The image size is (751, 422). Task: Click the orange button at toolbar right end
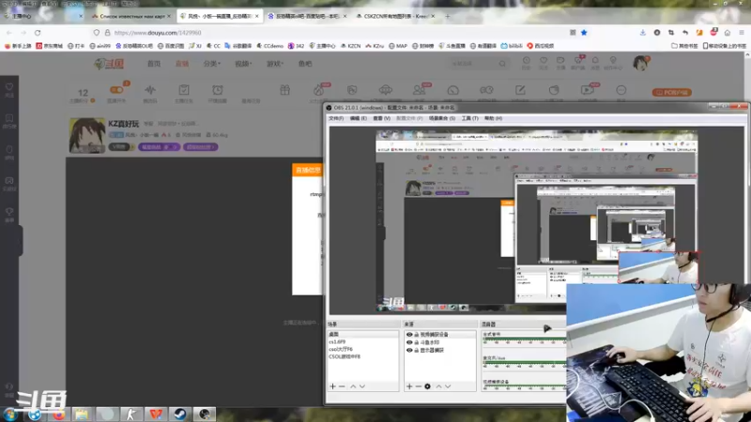[671, 92]
